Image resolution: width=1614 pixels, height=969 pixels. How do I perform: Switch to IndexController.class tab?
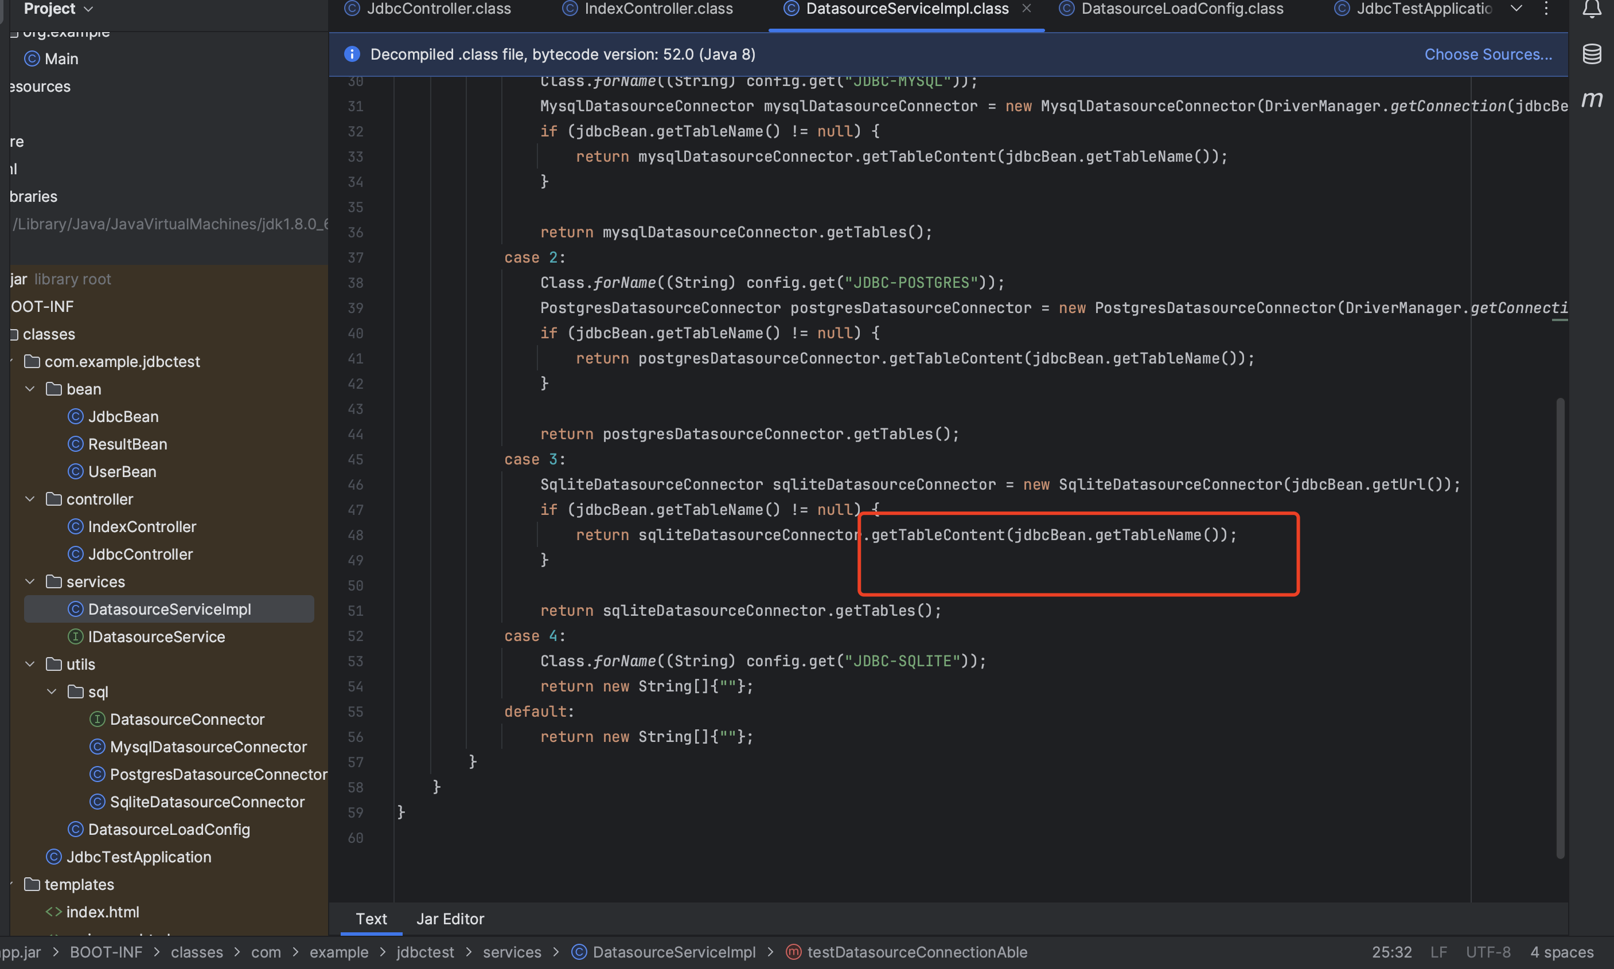[648, 9]
